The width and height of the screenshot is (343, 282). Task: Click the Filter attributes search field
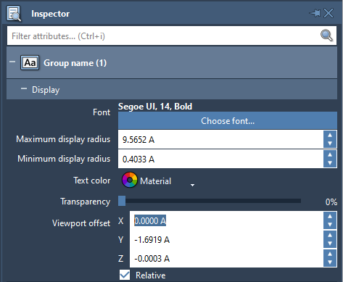pyautogui.click(x=172, y=36)
